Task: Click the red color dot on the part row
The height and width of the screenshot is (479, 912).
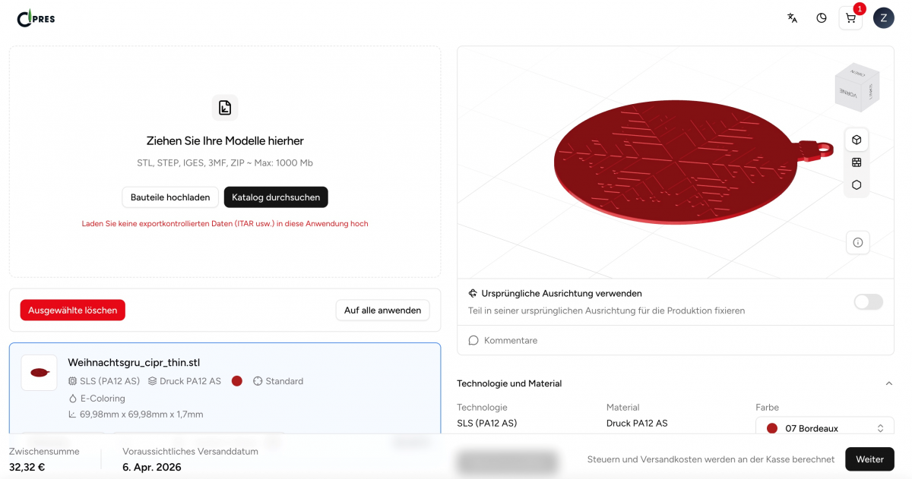Action: (x=237, y=381)
